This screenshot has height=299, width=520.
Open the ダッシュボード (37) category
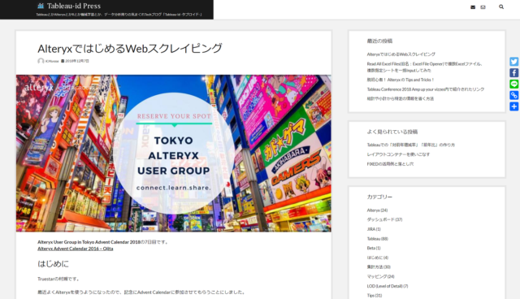click(384, 219)
